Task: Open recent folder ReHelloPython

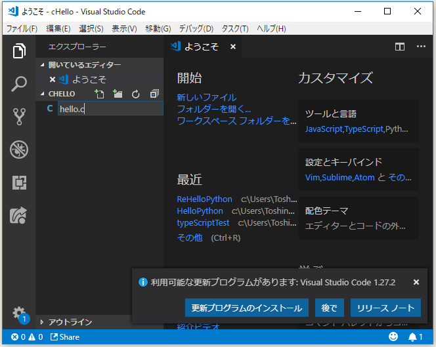Action: pos(205,199)
